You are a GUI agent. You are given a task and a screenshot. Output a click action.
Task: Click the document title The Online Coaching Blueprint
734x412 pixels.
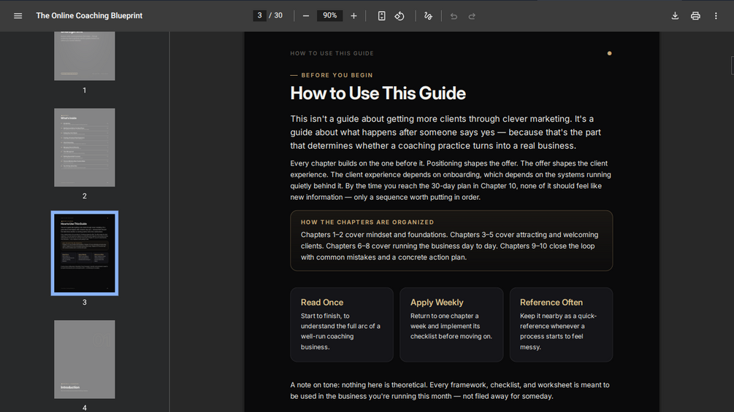click(x=89, y=15)
